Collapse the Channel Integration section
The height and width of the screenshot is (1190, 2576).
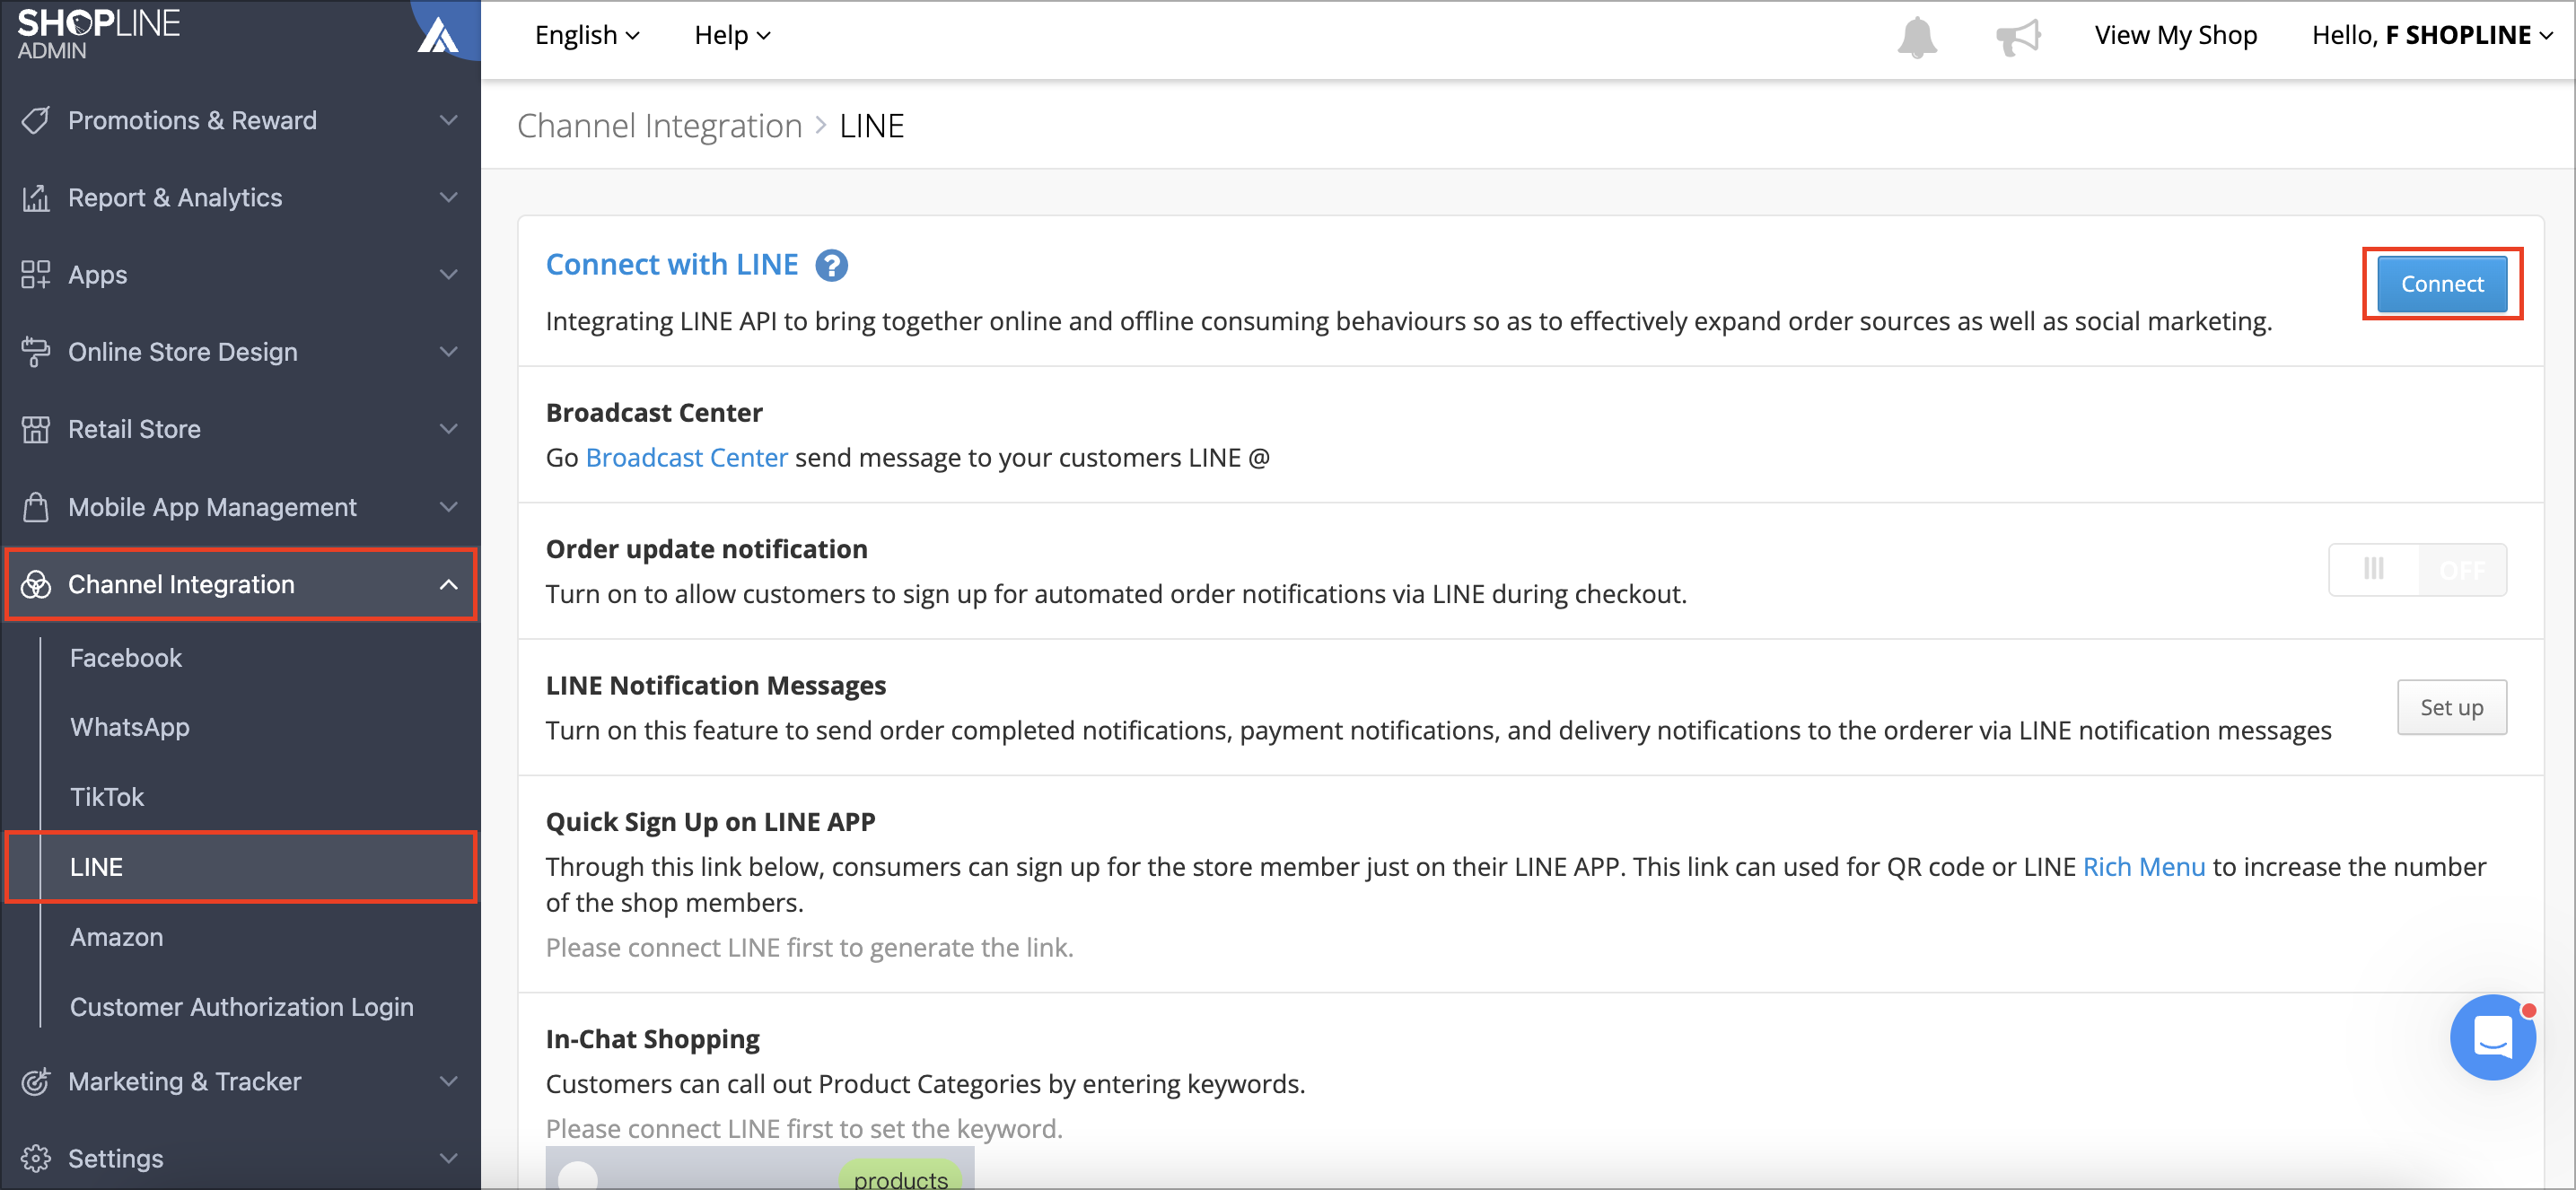point(448,584)
